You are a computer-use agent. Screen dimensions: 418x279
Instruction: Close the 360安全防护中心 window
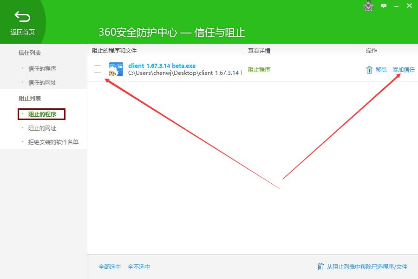tap(410, 5)
